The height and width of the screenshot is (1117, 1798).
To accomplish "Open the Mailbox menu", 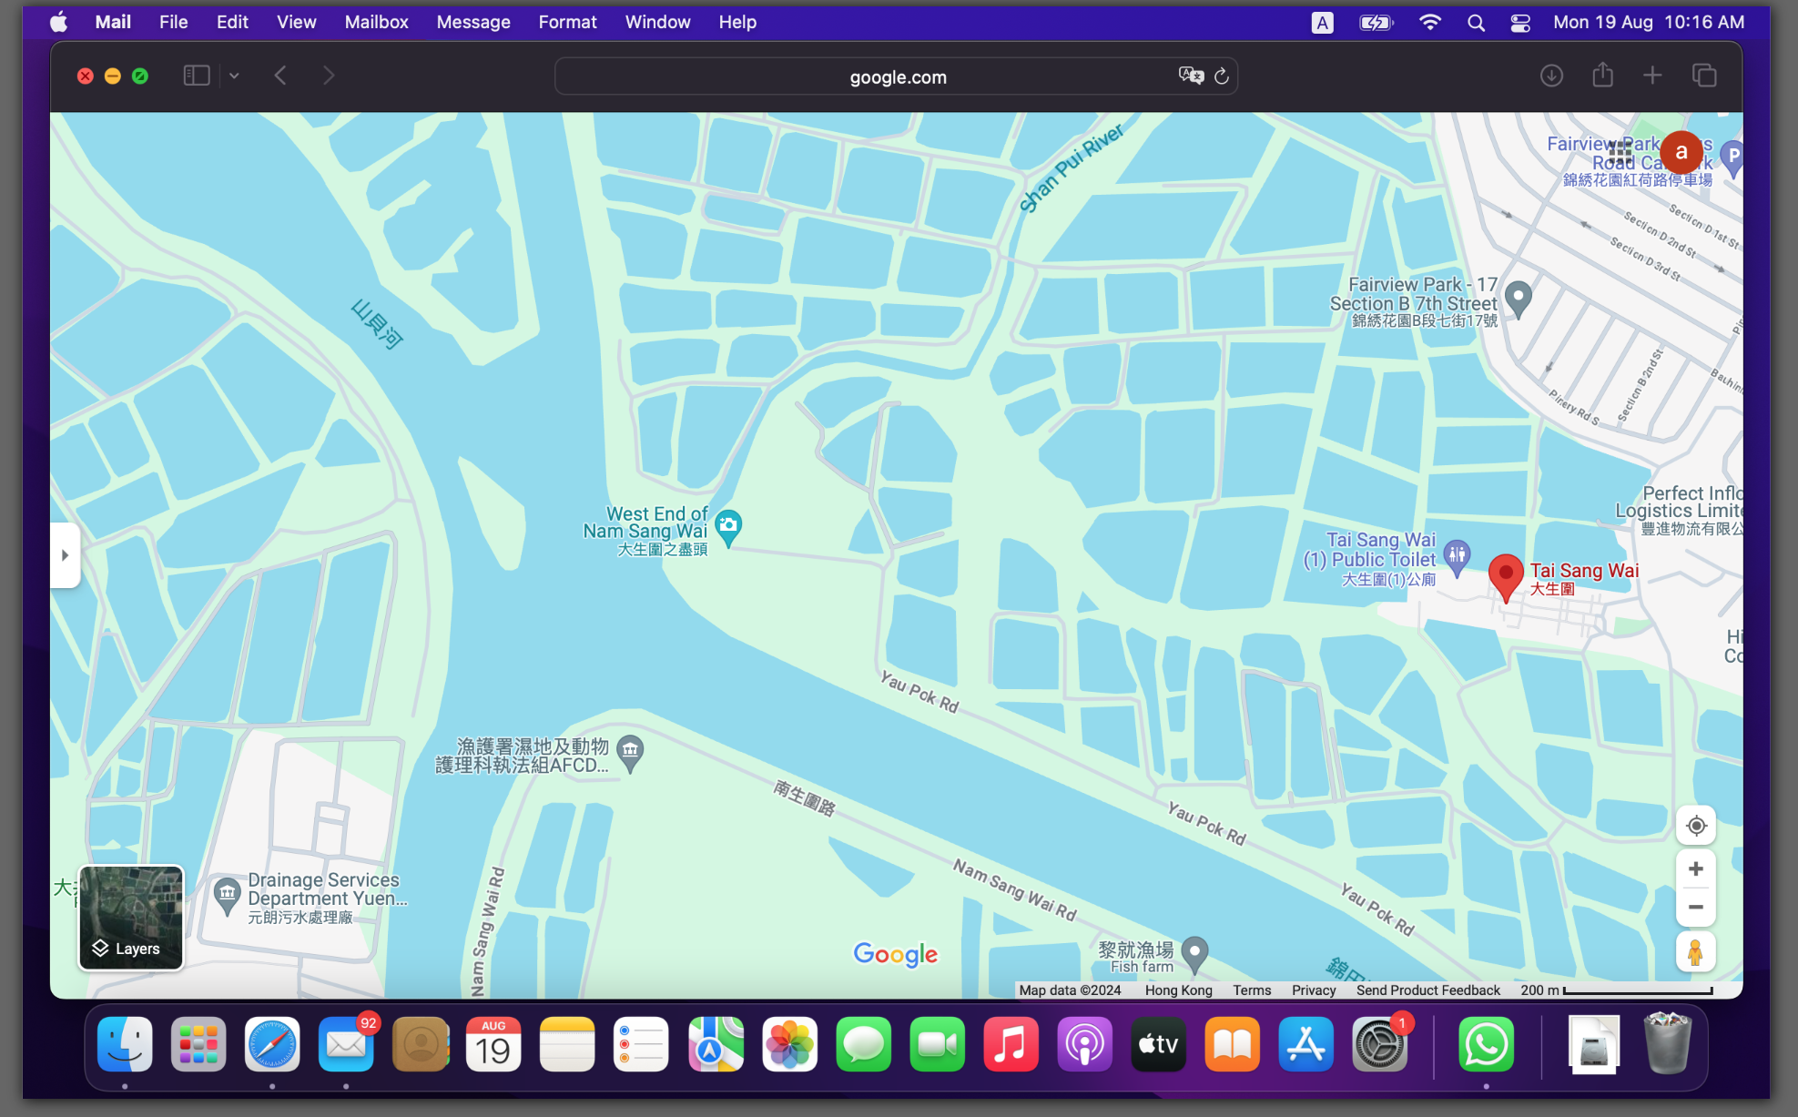I will pyautogui.click(x=376, y=22).
